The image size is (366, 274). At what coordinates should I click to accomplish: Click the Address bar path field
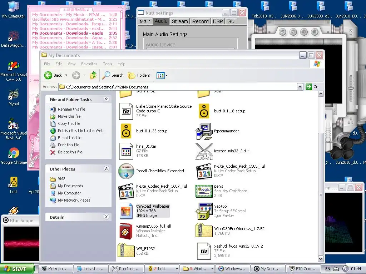point(178,87)
